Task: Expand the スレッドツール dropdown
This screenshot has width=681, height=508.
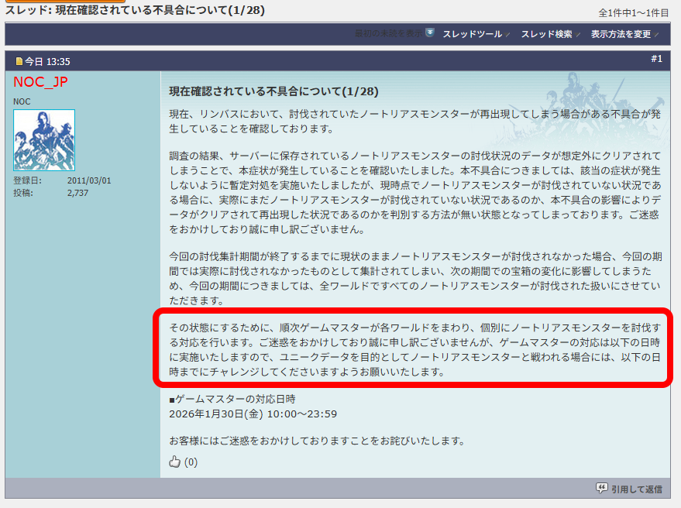Action: coord(473,34)
